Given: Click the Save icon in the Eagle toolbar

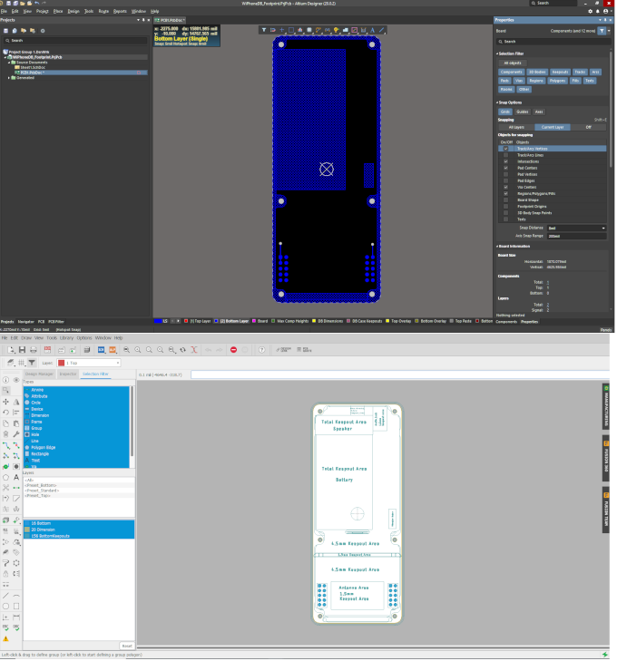Looking at the screenshot, I should (20, 349).
